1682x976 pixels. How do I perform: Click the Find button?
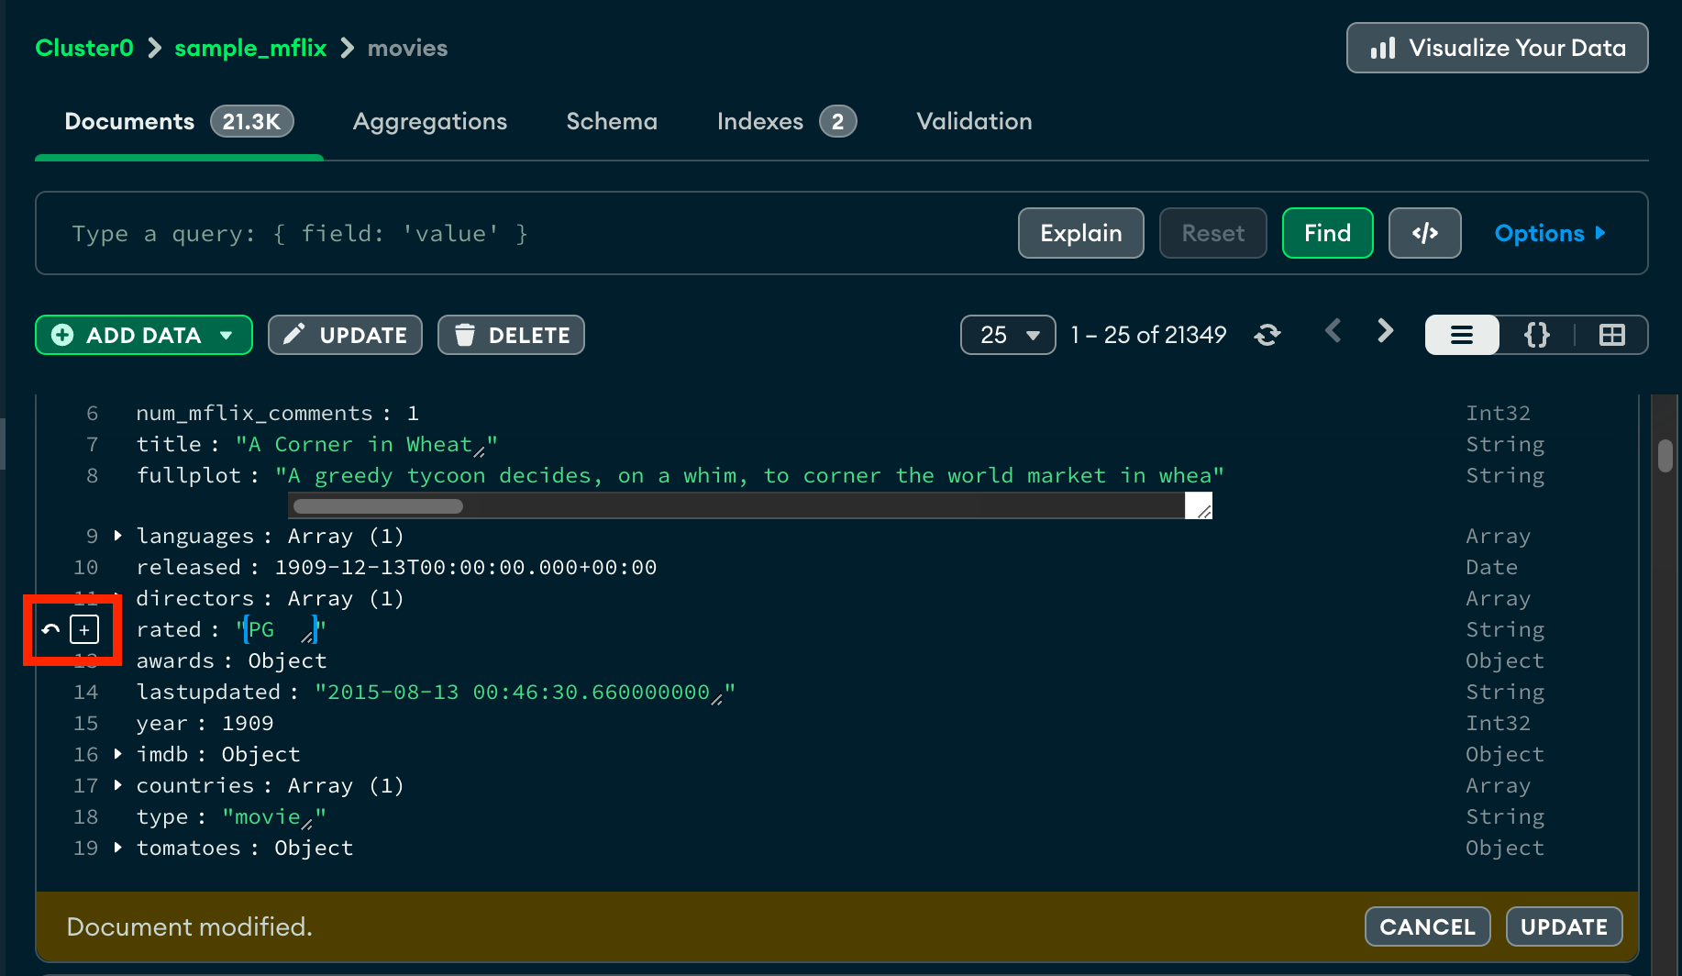click(x=1327, y=233)
